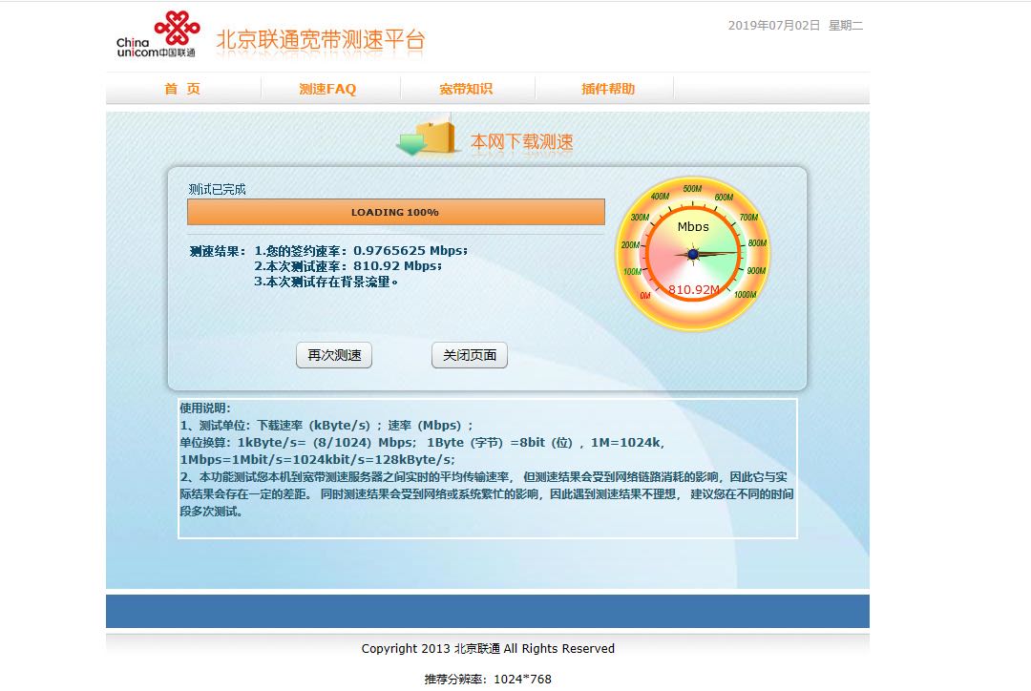Click the 测试已完成 status text
This screenshot has width=1031, height=691.
pos(217,189)
